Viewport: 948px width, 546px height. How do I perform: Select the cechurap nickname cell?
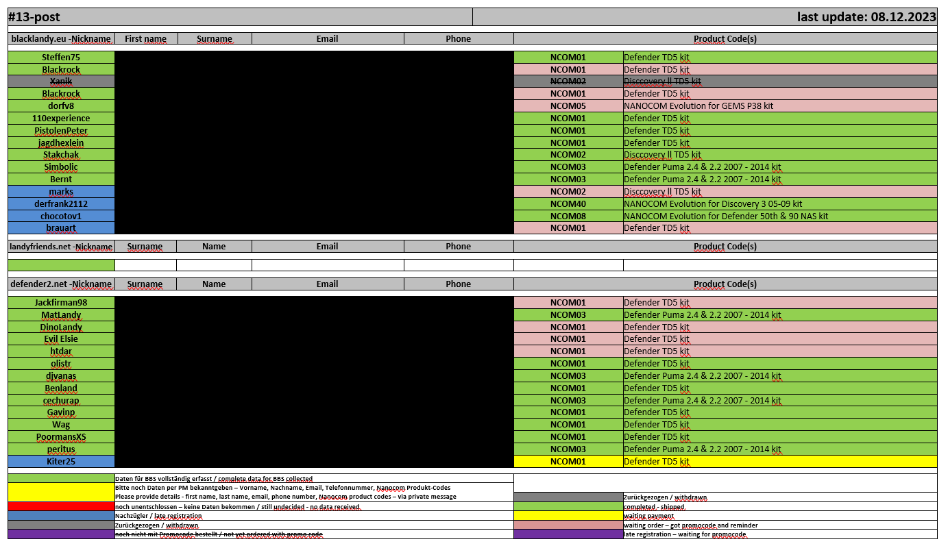[x=61, y=401]
